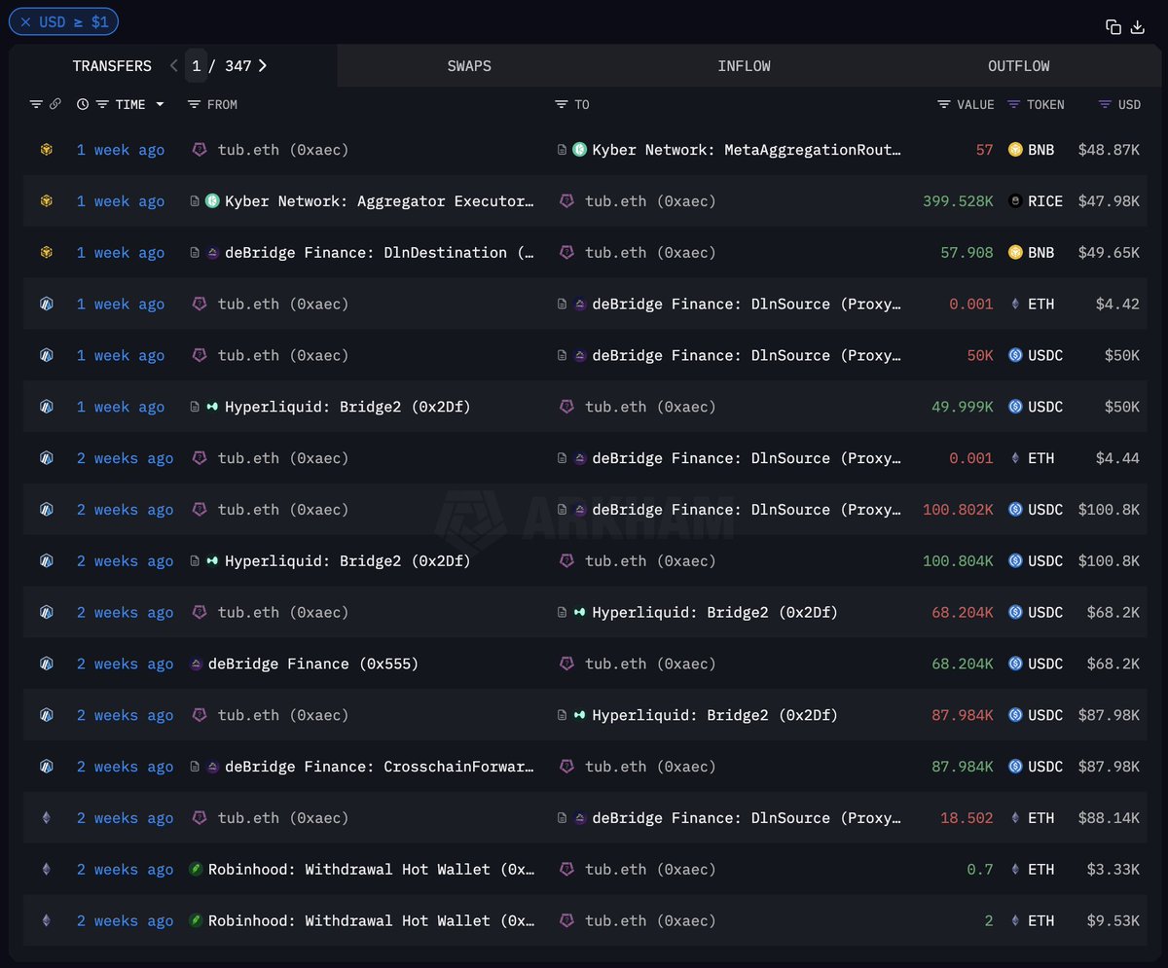Click the Ethereum chain icon in the 18.502 ETH row
The image size is (1168, 968).
46,818
